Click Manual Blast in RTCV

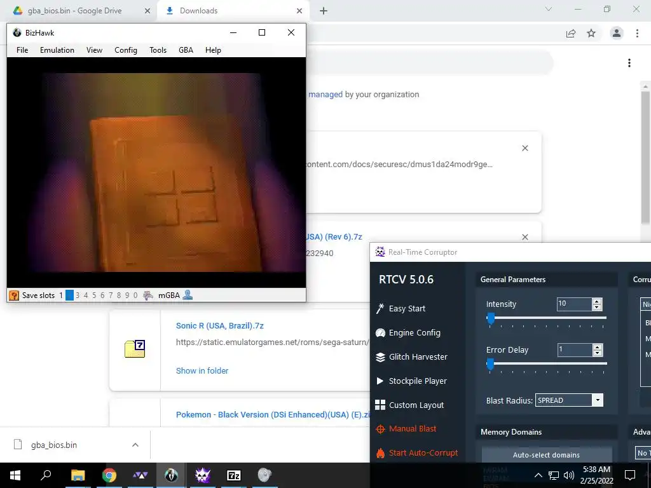coord(406,429)
